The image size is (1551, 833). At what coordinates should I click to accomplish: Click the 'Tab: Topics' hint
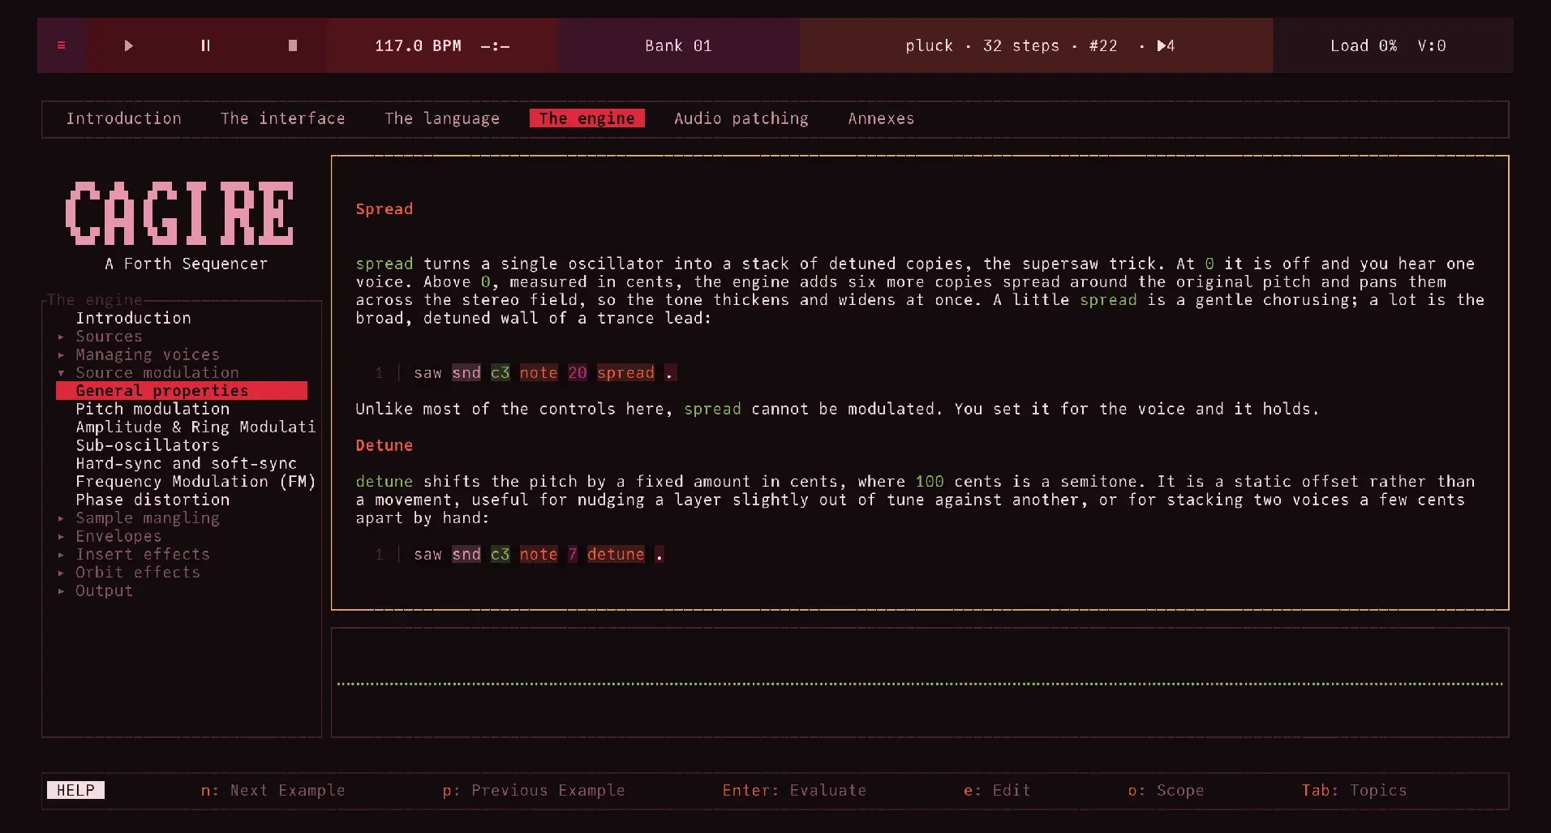1354,790
